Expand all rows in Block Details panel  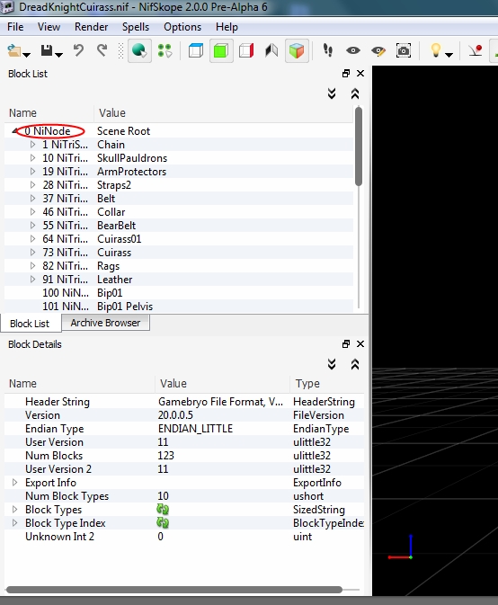pyautogui.click(x=332, y=364)
